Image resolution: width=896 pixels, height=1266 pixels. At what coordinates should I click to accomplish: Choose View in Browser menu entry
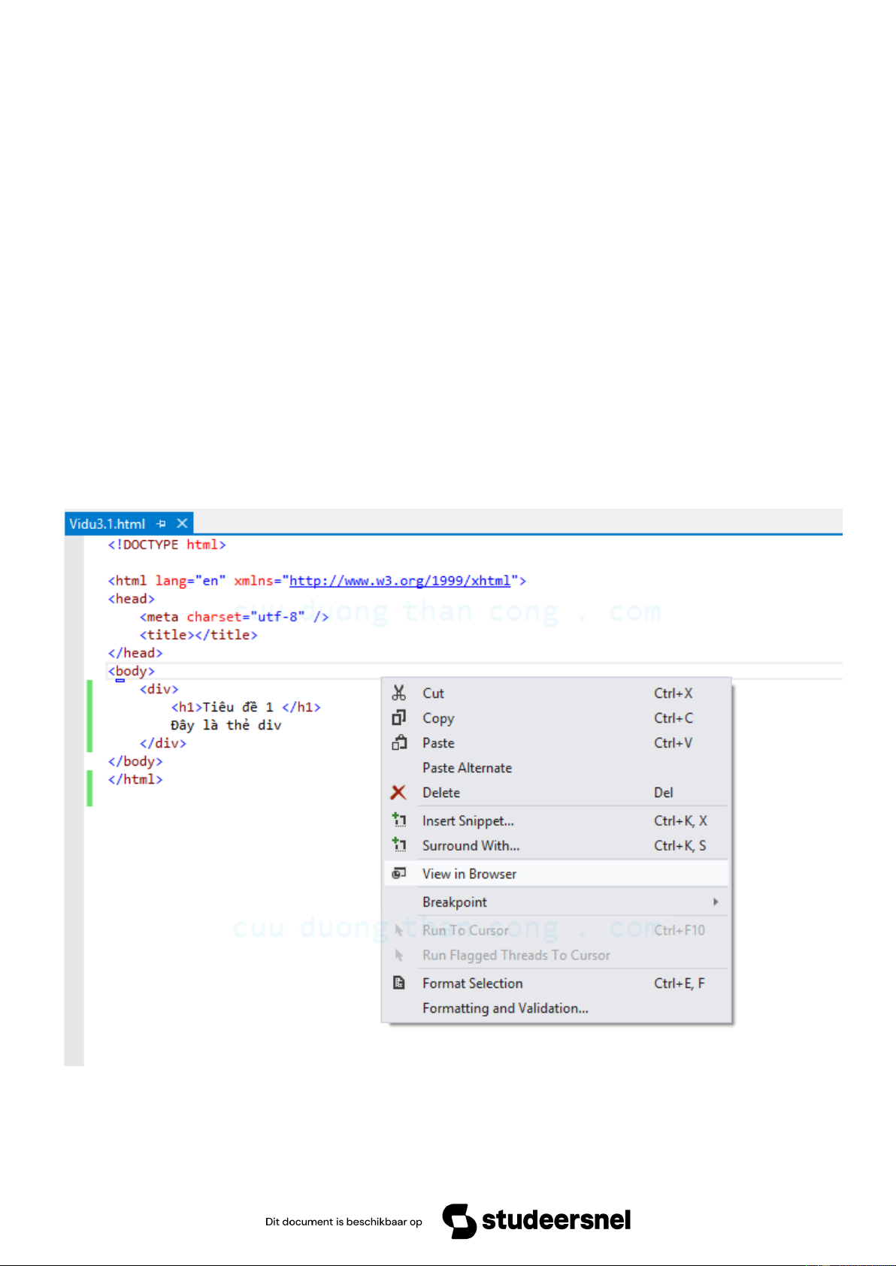tap(469, 874)
